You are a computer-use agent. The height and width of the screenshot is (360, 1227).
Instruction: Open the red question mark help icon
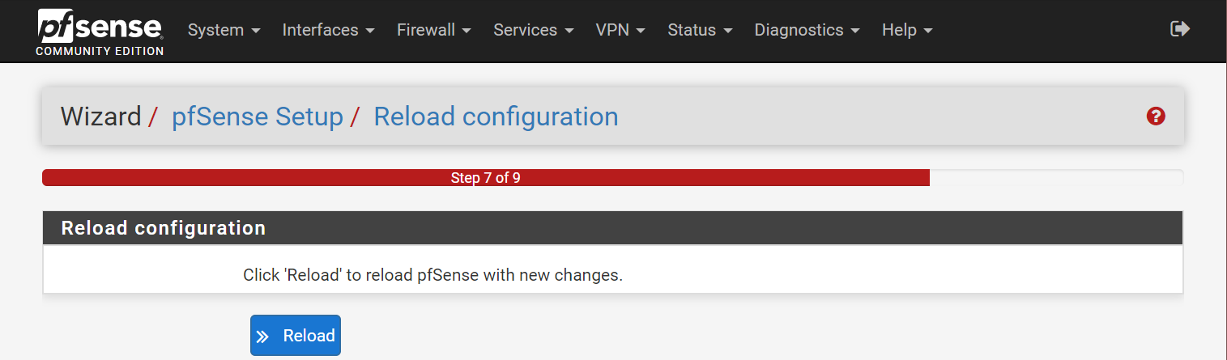[x=1156, y=116]
